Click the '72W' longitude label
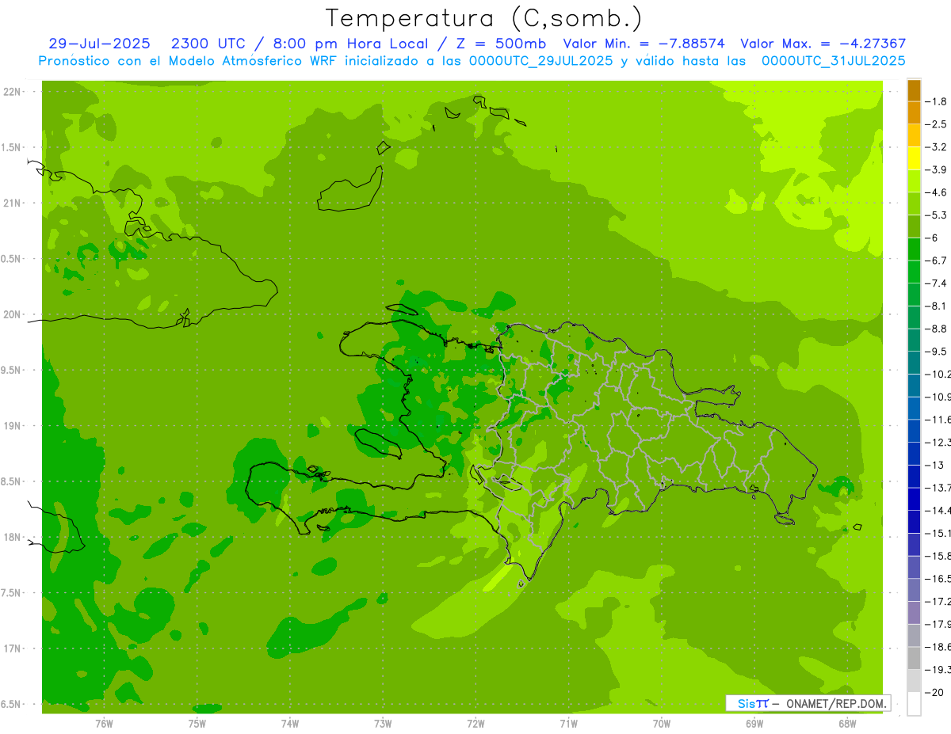This screenshot has height=734, width=951. 475,723
